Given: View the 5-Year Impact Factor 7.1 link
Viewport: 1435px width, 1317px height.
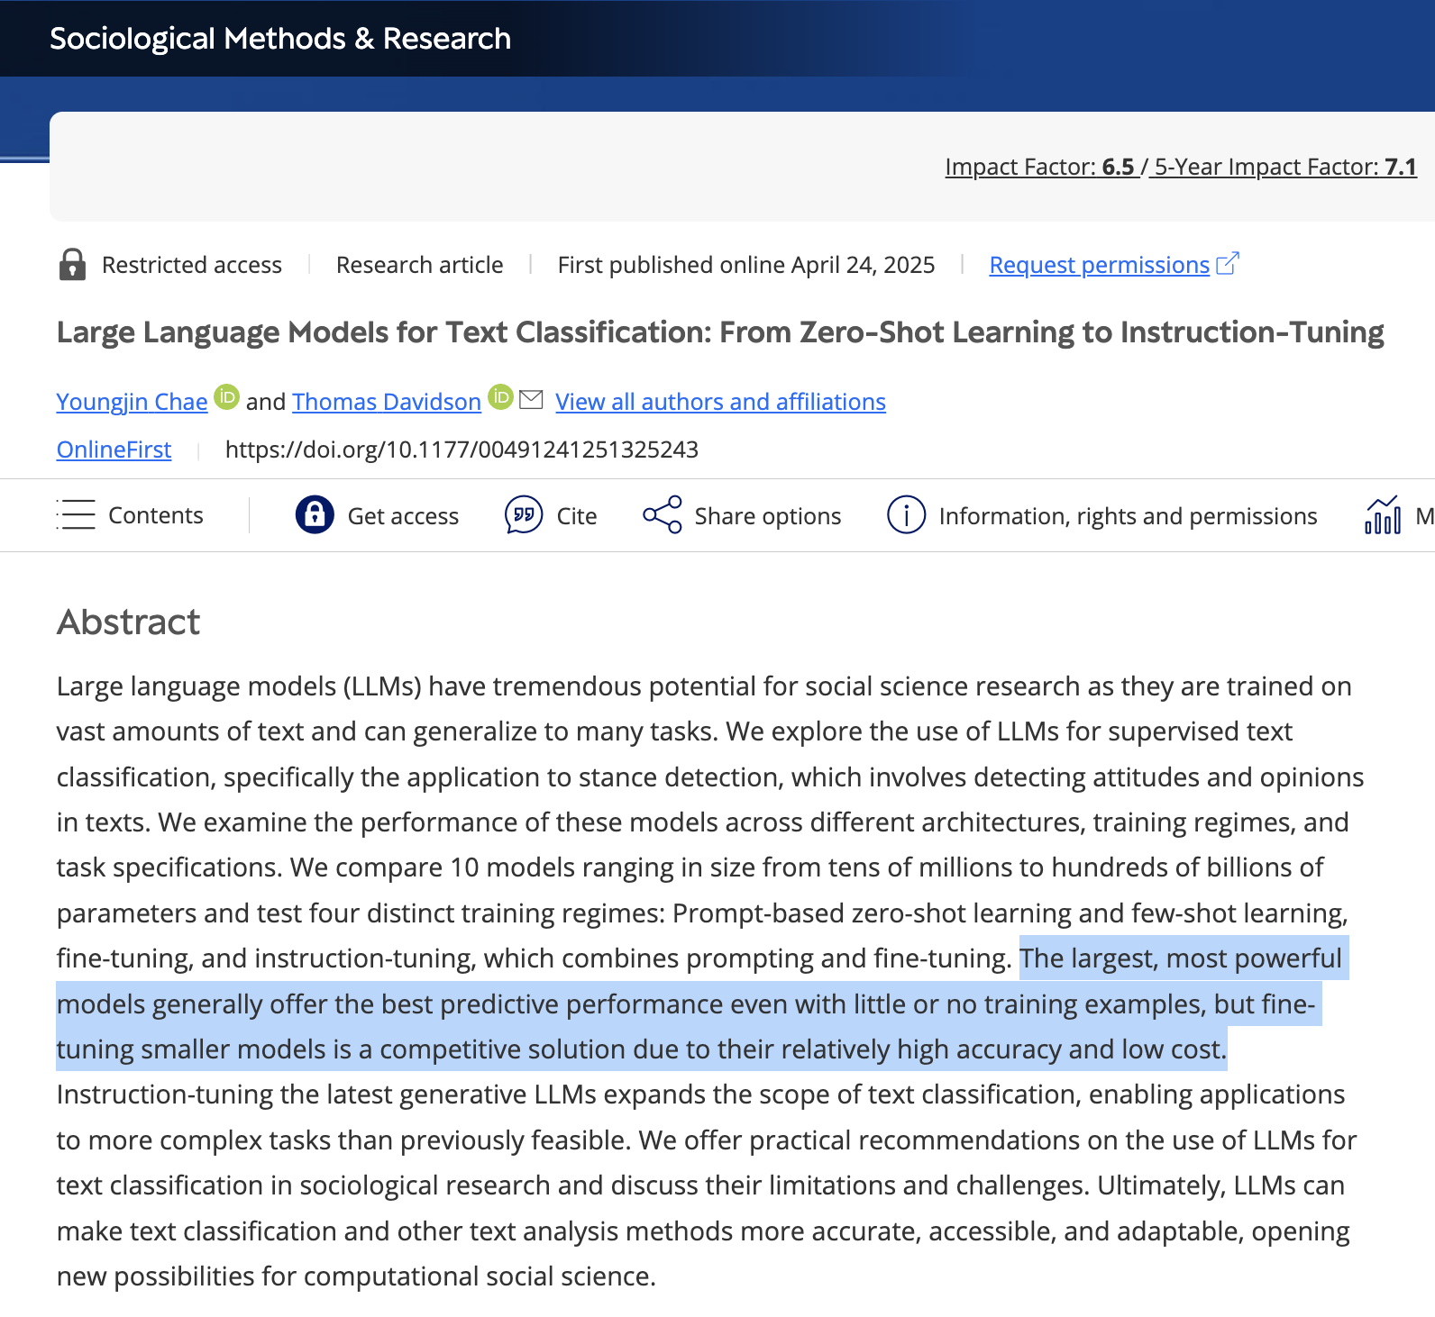Looking at the screenshot, I should [1284, 167].
